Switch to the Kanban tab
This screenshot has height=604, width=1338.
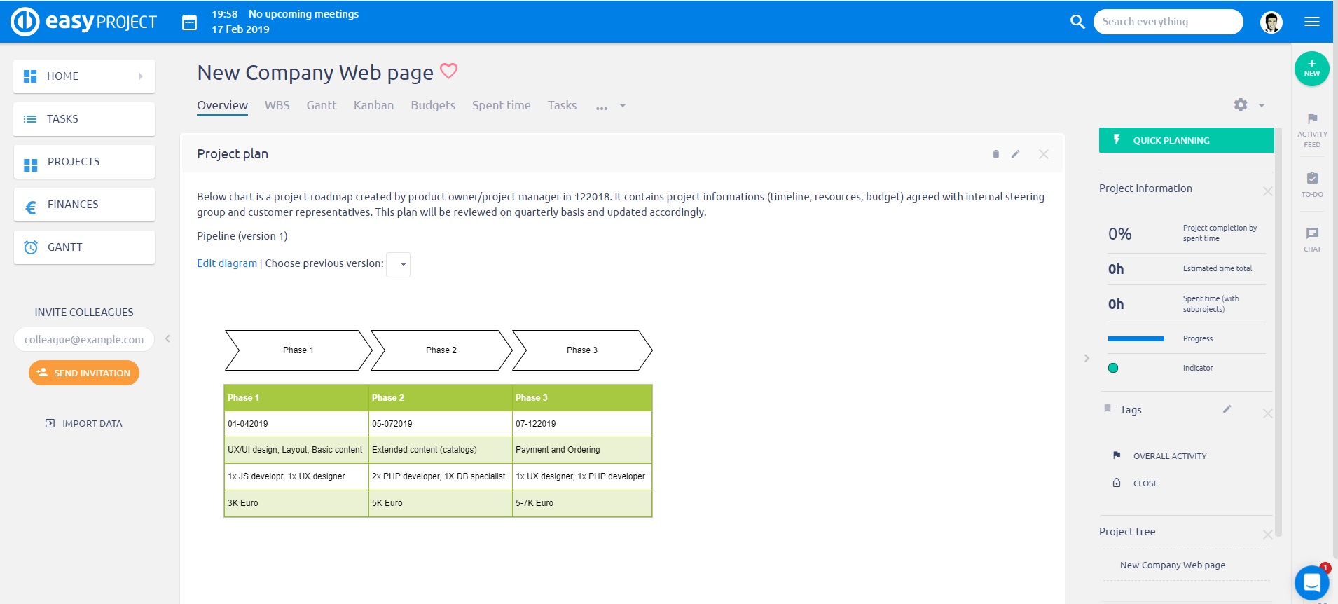[x=373, y=105]
